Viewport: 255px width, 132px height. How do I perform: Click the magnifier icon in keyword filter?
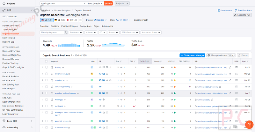tap(66, 33)
